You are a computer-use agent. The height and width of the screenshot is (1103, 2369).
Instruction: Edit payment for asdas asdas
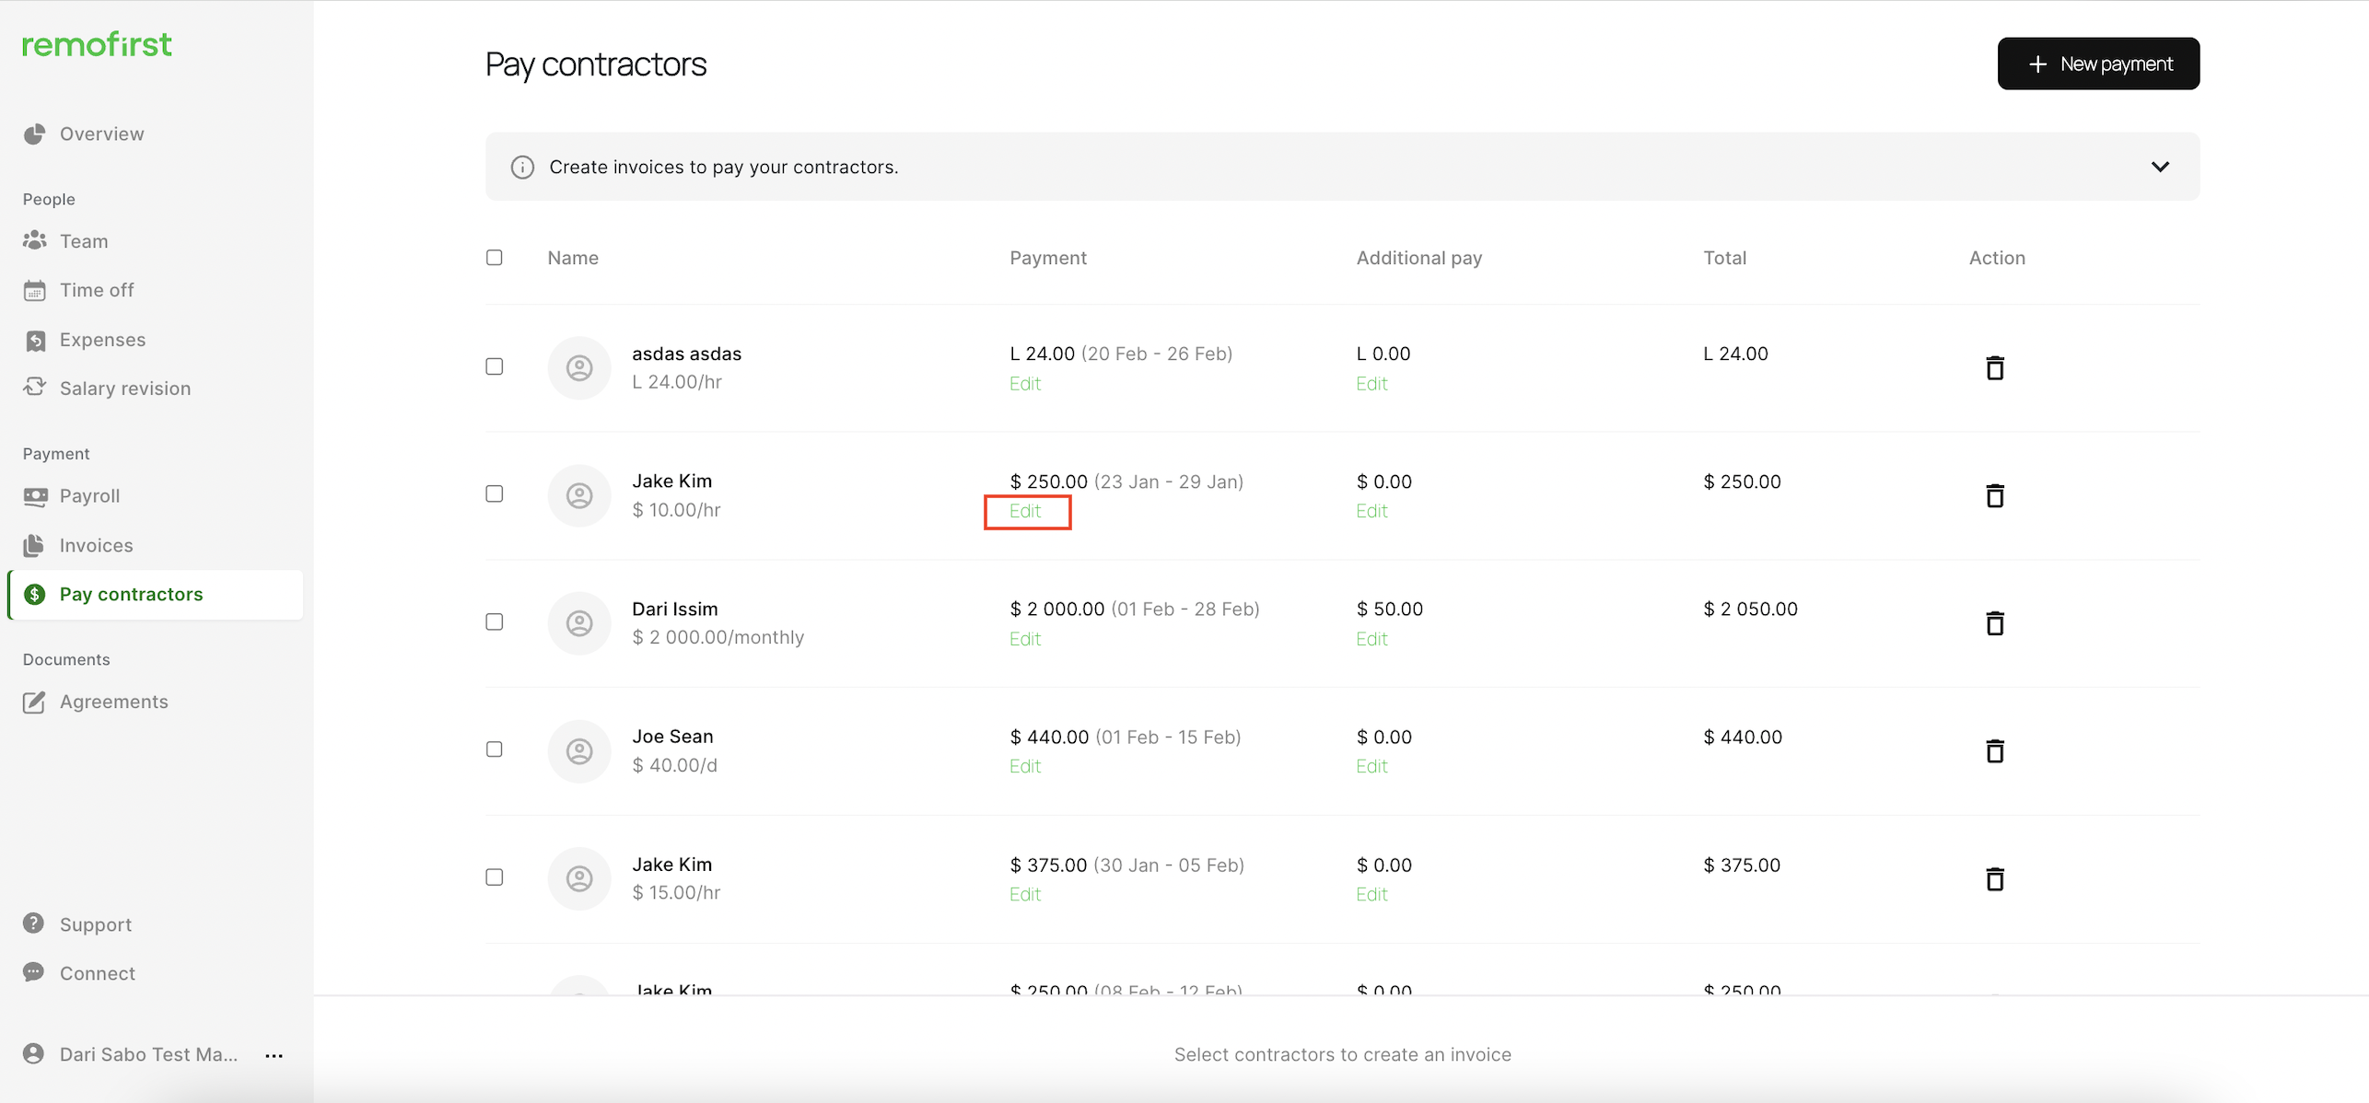pyautogui.click(x=1025, y=383)
